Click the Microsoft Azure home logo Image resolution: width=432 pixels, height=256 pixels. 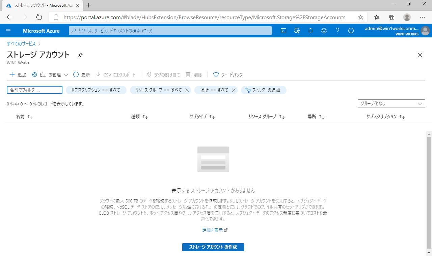click(x=41, y=31)
